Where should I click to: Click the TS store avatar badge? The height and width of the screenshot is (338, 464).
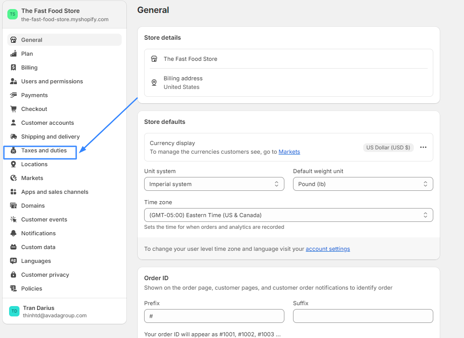(12, 14)
